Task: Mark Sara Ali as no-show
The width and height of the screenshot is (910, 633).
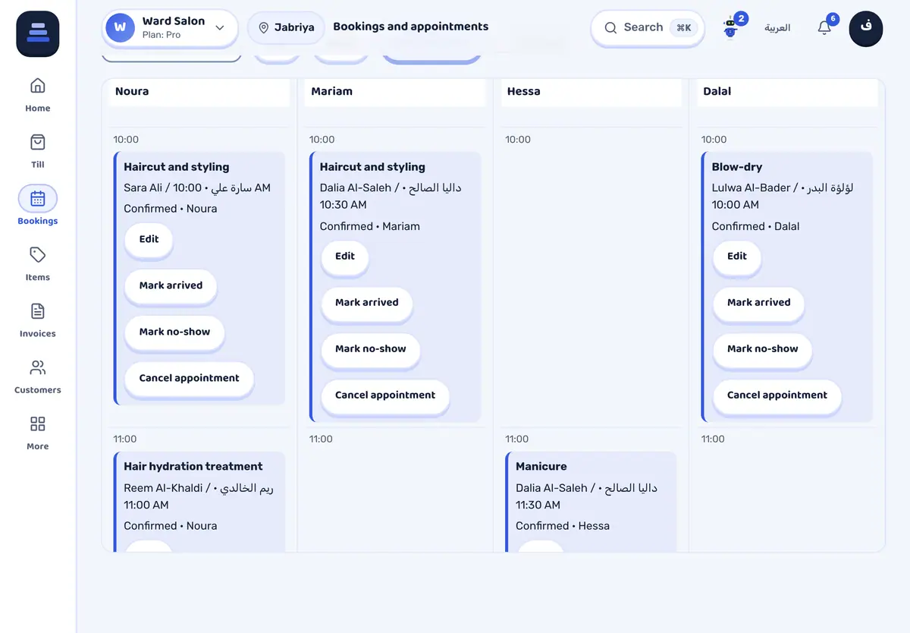Action: [x=174, y=332]
